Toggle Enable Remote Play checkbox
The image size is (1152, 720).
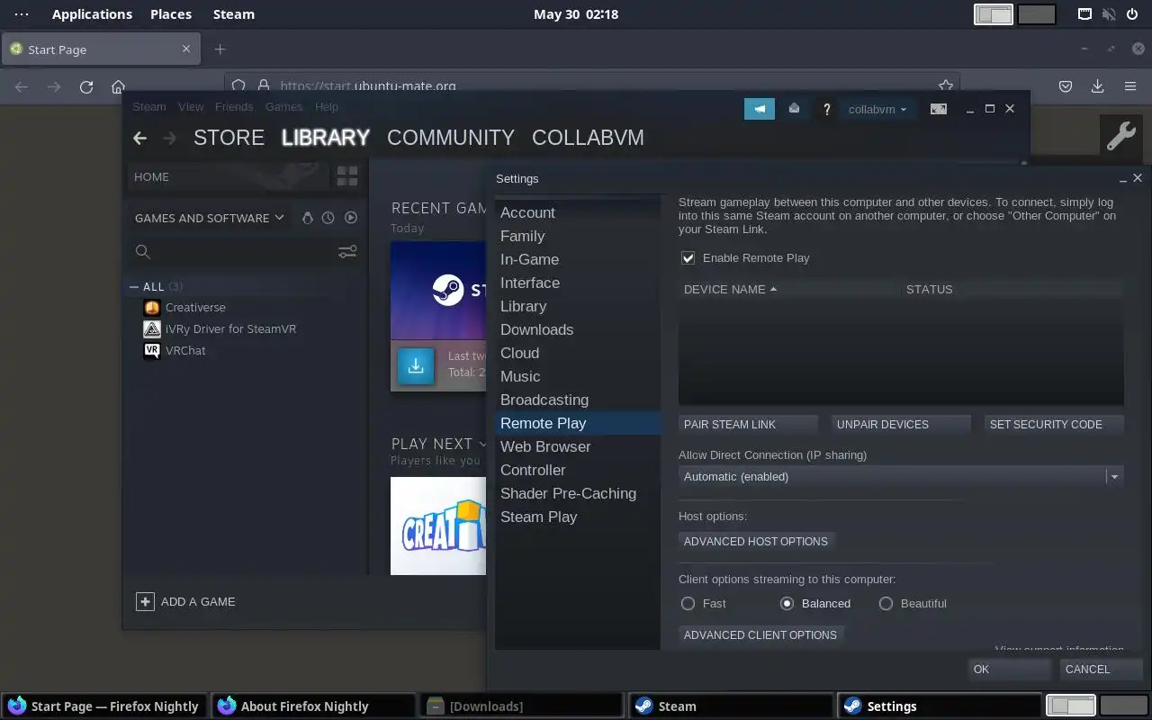pyautogui.click(x=688, y=258)
